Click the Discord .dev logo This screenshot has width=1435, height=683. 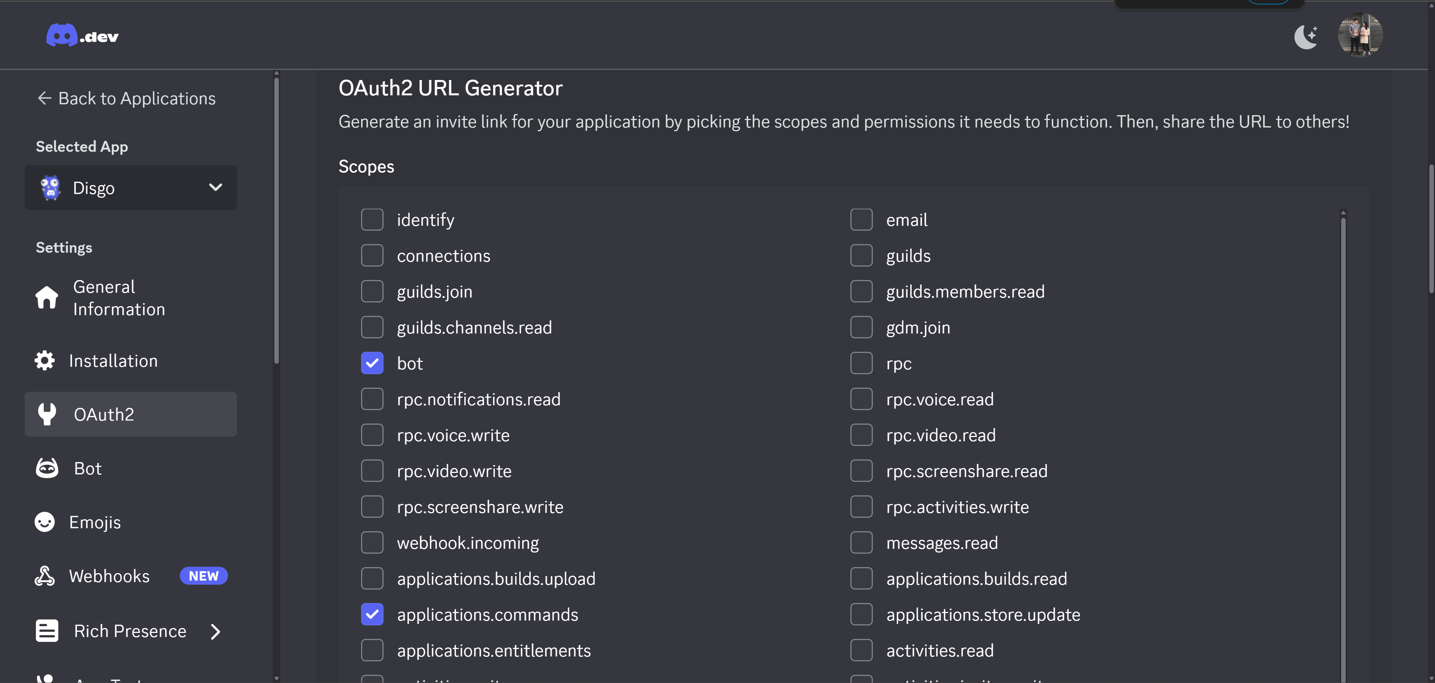point(83,36)
